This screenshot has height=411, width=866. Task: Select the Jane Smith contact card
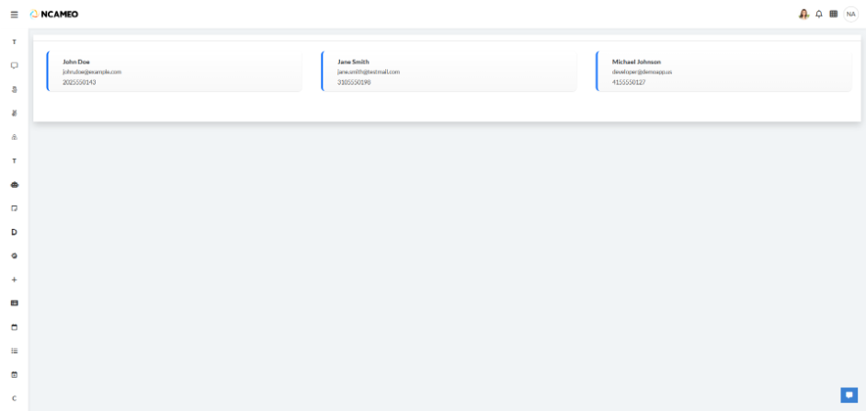pos(449,72)
